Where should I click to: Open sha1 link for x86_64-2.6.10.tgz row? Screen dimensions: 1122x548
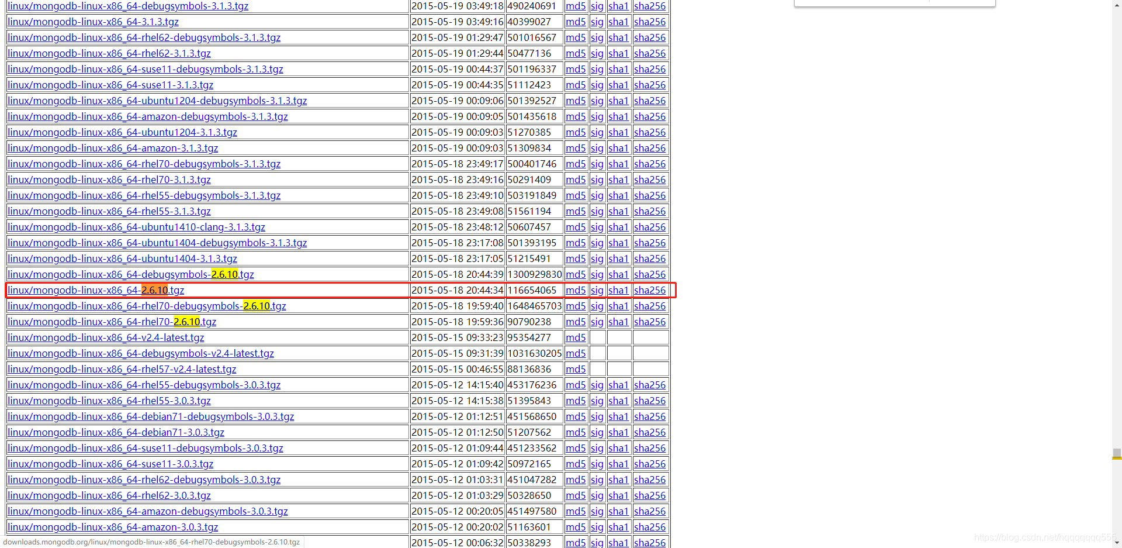pos(618,290)
